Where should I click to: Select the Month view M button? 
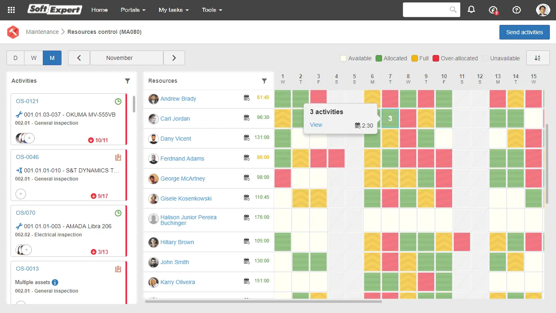coord(52,58)
